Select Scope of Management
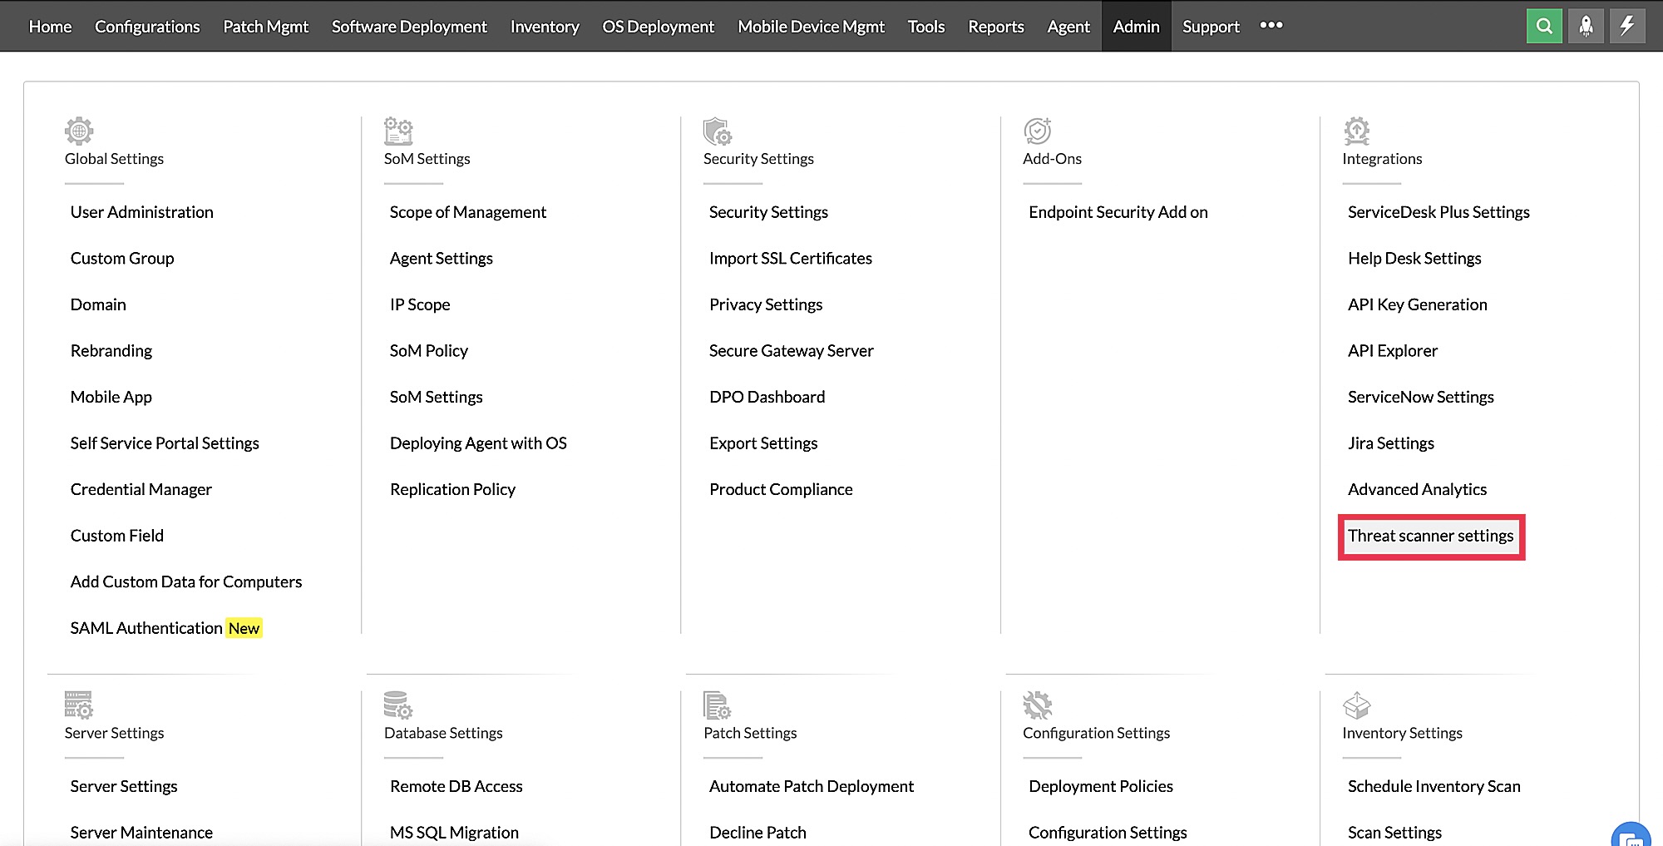The image size is (1663, 846). click(467, 212)
